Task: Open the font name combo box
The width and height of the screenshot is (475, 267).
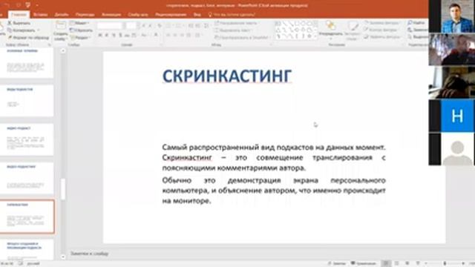Action: [111, 27]
